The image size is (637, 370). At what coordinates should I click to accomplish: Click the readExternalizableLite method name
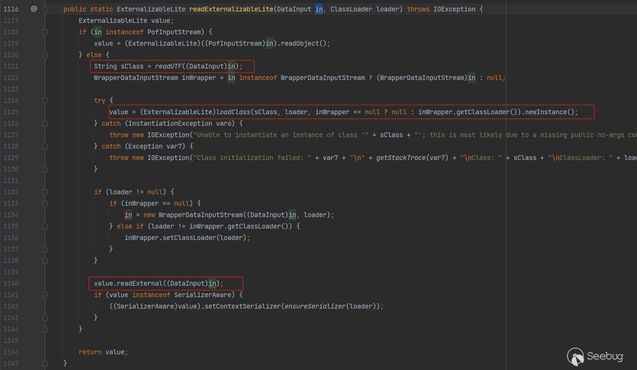click(x=231, y=9)
